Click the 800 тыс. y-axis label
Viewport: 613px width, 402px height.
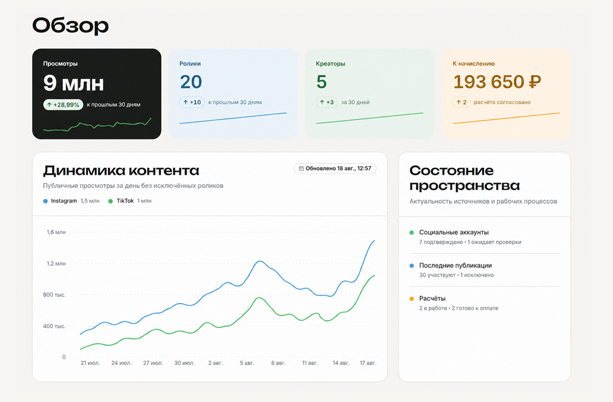54,295
